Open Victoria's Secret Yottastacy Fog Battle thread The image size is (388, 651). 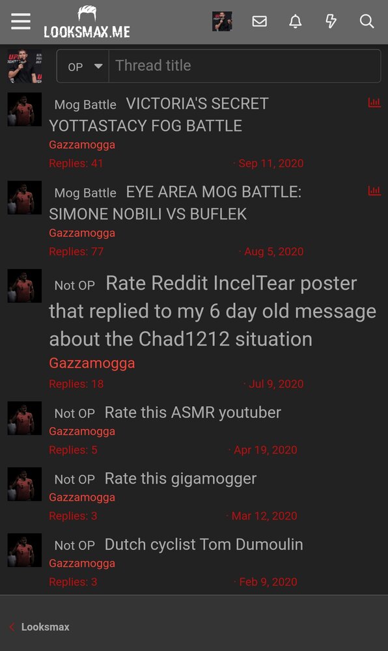point(159,115)
